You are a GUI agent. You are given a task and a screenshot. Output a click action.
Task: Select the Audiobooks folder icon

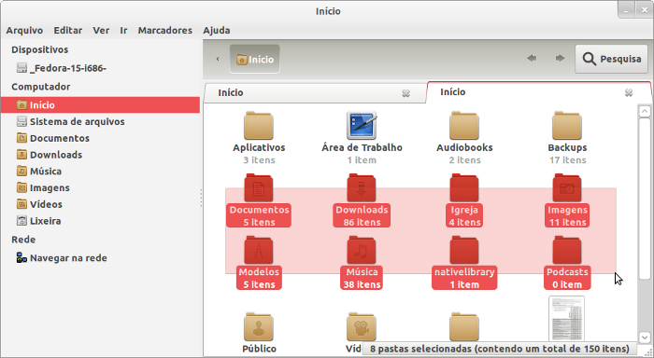point(464,125)
